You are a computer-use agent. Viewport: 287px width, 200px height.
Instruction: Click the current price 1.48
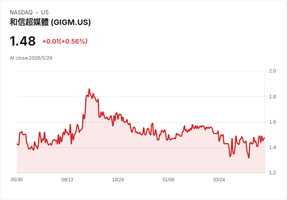23,41
